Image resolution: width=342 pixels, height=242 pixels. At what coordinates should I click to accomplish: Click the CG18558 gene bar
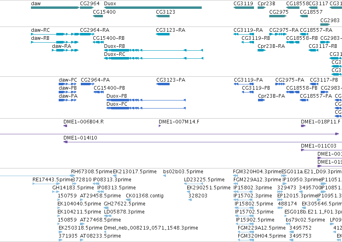[x=293, y=8]
